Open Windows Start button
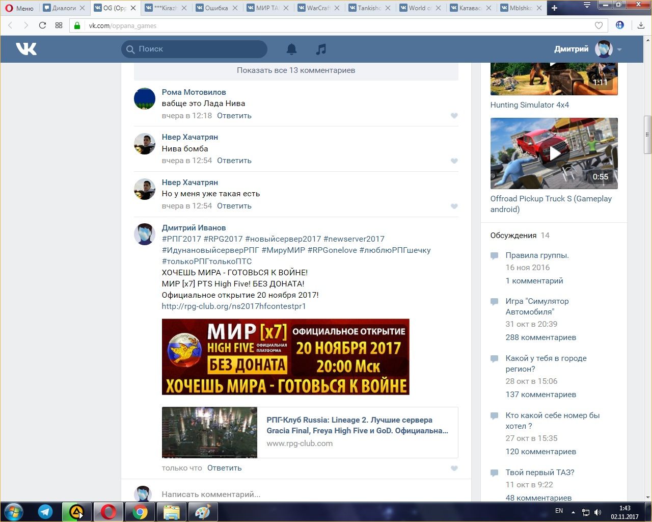Screen dimensions: 652x522 click(x=14, y=512)
